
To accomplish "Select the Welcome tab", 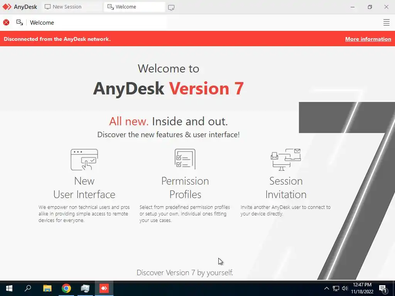I will pyautogui.click(x=135, y=7).
